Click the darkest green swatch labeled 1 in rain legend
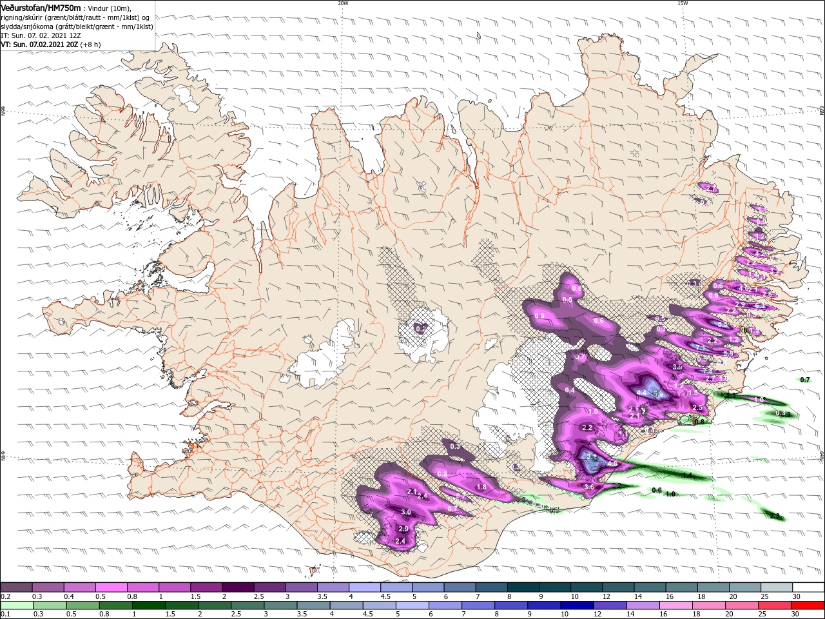The width and height of the screenshot is (825, 619). (149, 605)
